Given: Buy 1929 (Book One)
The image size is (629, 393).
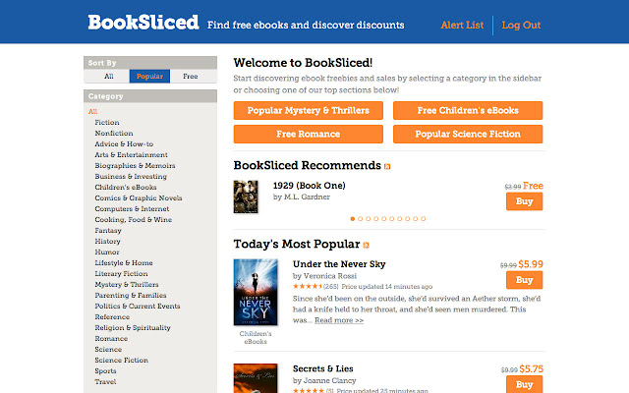Looking at the screenshot, I should click(524, 201).
